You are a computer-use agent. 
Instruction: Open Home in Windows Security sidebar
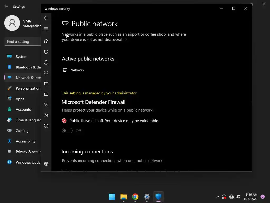(x=46, y=41)
